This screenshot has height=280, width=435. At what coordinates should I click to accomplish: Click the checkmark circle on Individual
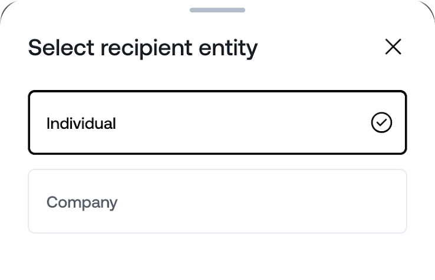point(381,123)
